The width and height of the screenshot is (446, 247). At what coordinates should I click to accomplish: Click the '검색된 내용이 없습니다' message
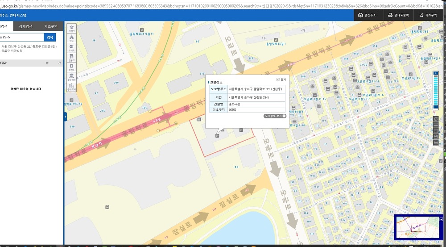tap(26, 89)
